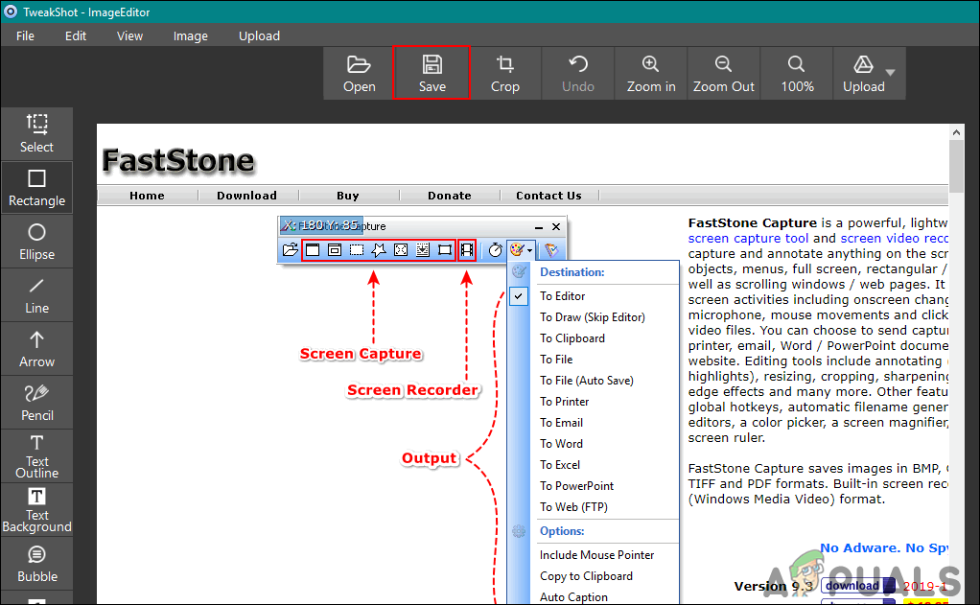Image resolution: width=980 pixels, height=605 pixels.
Task: Click the Upload cloud-drive toolbar icon
Action: point(863,64)
